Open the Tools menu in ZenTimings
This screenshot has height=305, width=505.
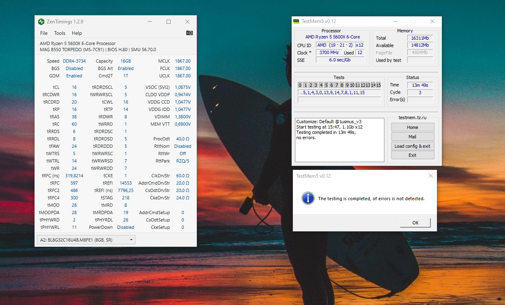(59, 33)
